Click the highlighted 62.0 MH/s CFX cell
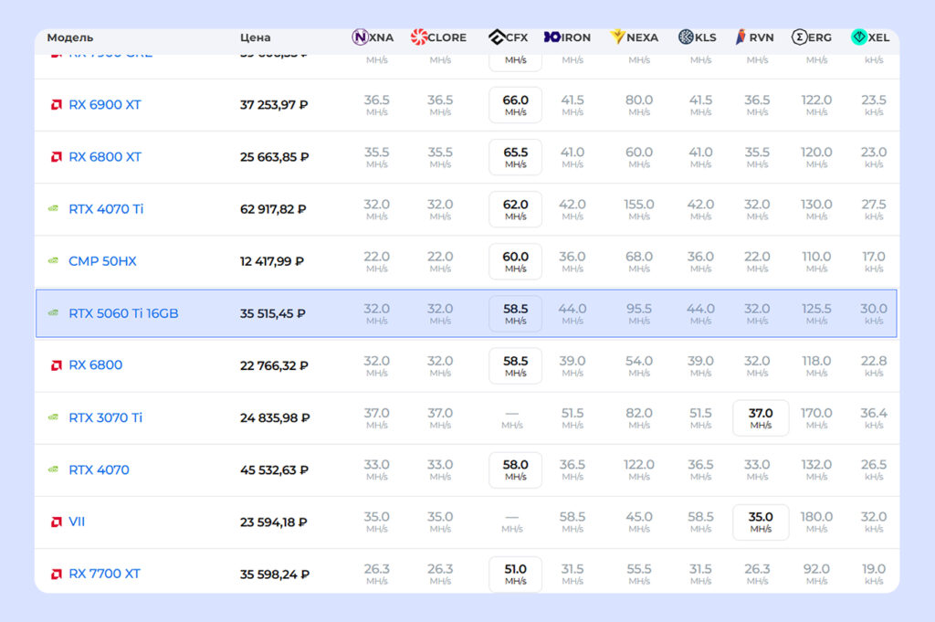This screenshot has width=935, height=622. coord(515,209)
